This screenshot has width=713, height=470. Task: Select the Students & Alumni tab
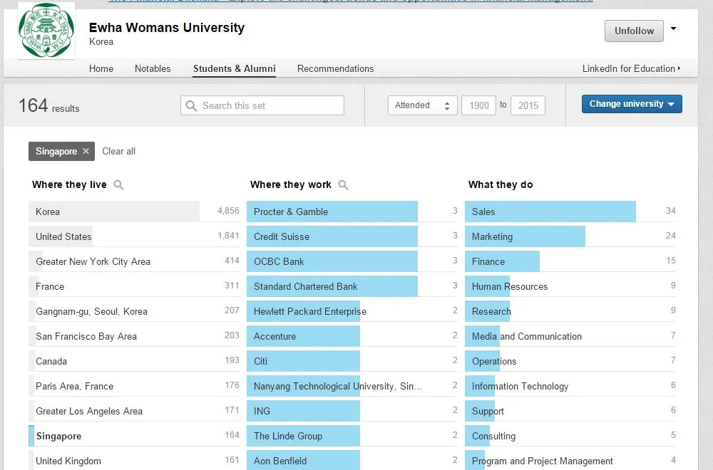[234, 68]
